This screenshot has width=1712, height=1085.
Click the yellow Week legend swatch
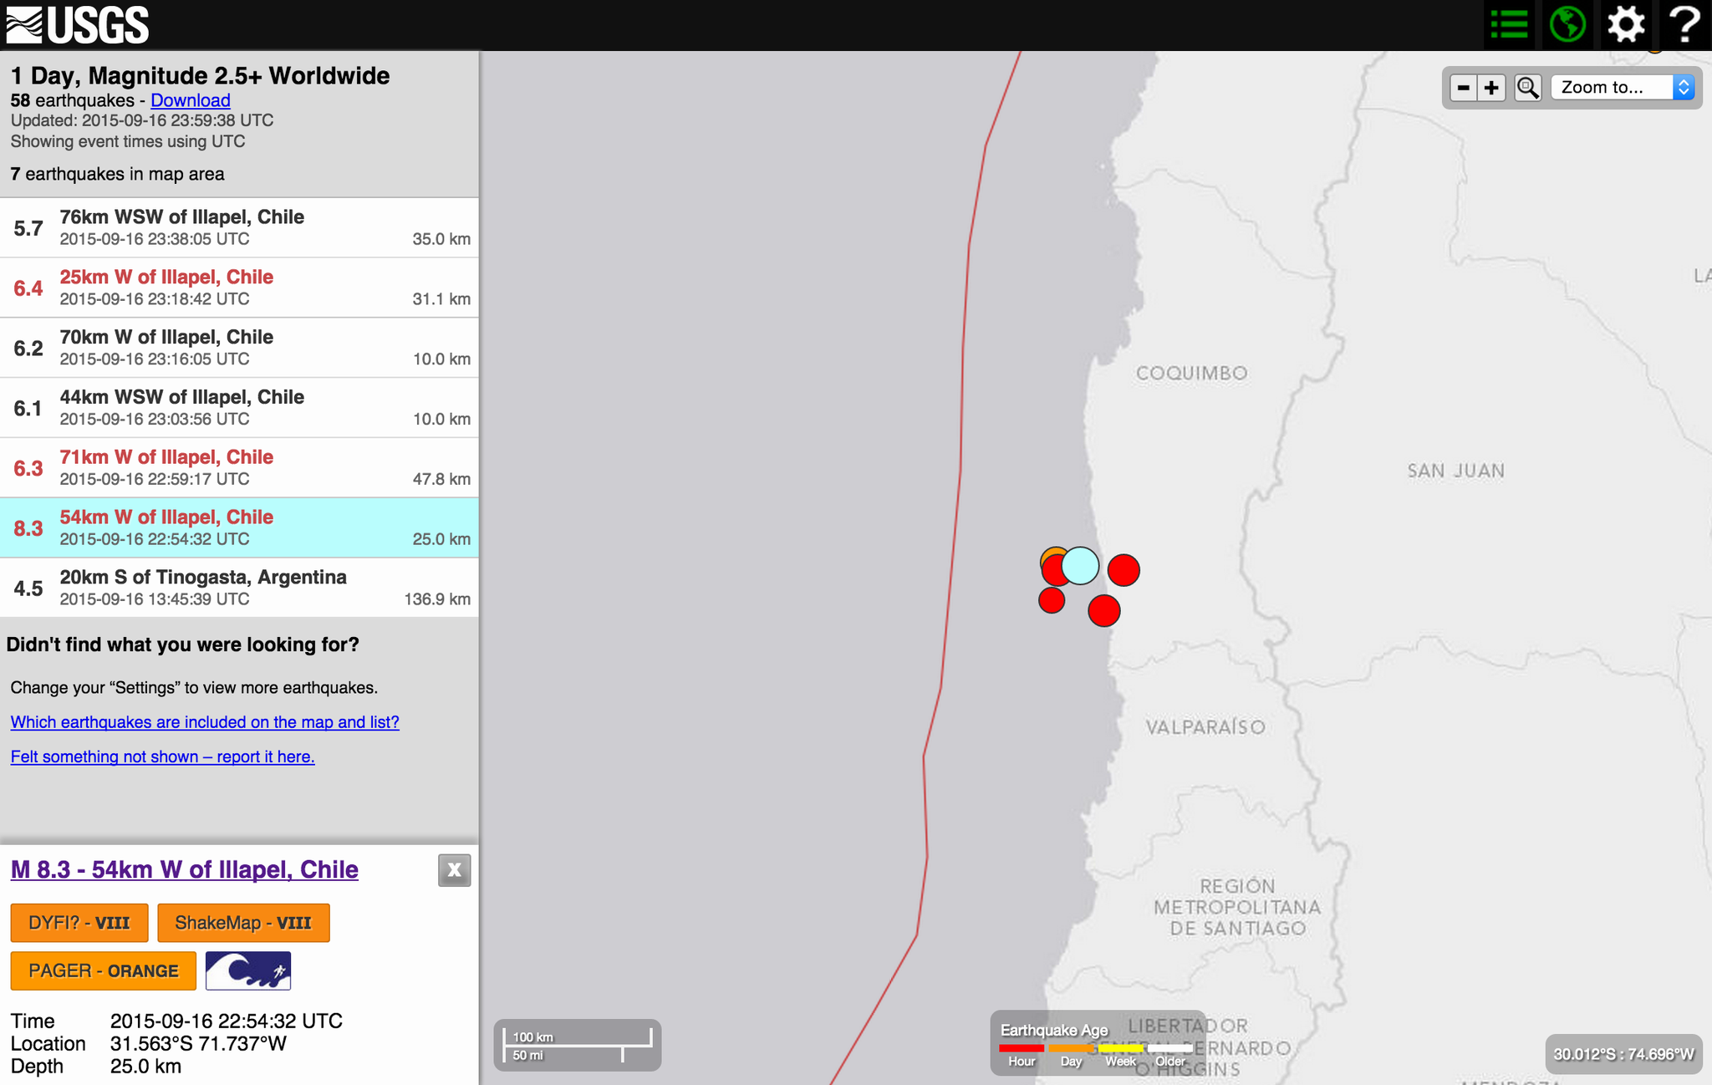[x=1120, y=1048]
